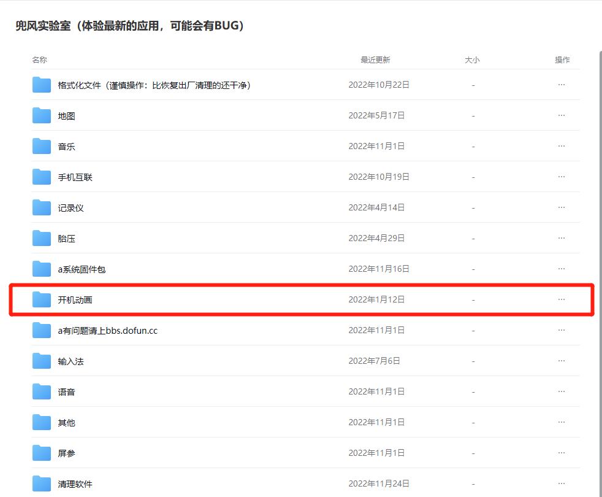Open the actions menu for 格式化文件
Image resolution: width=602 pixels, height=497 pixels.
tap(562, 85)
